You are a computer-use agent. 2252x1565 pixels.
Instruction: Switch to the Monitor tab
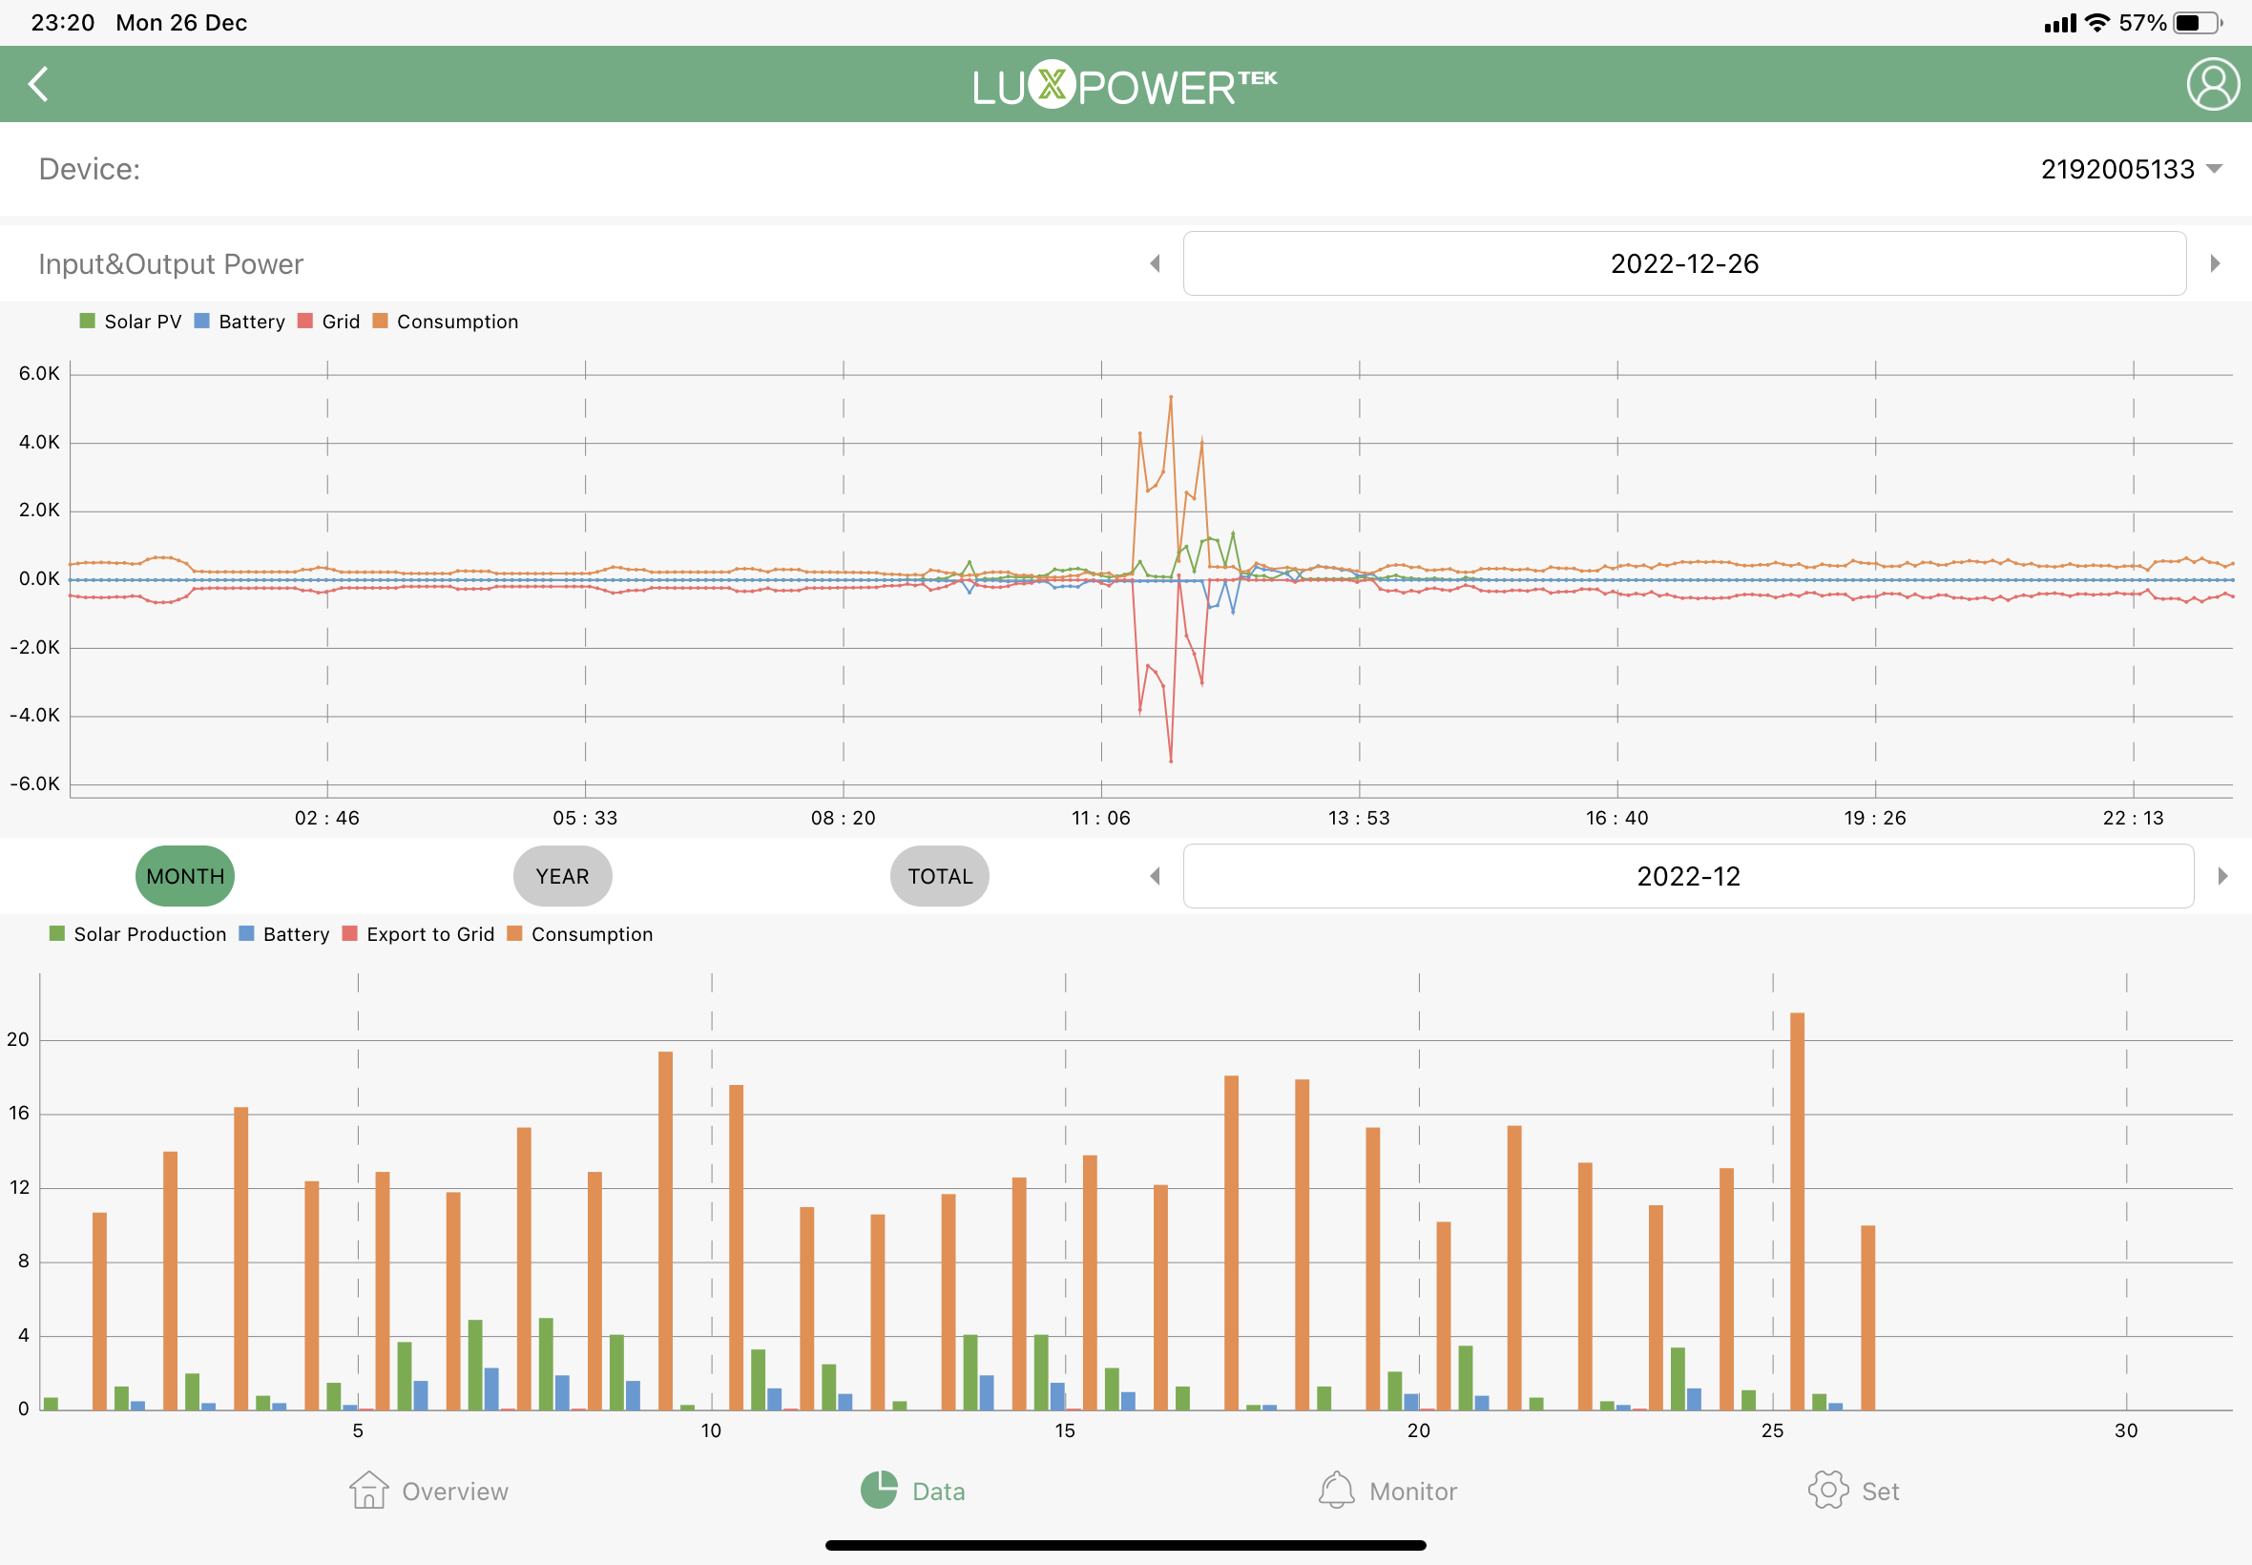pyautogui.click(x=1387, y=1491)
